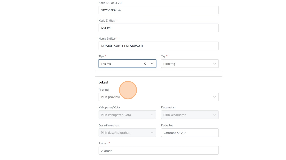Viewport: 286px width, 160px height.
Task: Focus the Kode Entitas field with RSF01
Action: 158,28
